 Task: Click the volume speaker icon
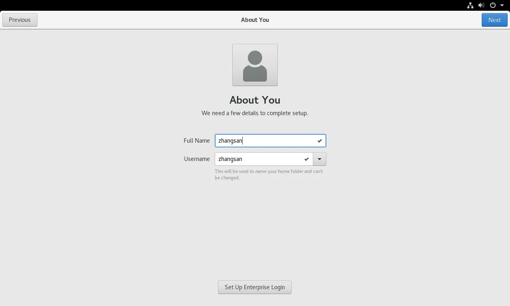[481, 5]
